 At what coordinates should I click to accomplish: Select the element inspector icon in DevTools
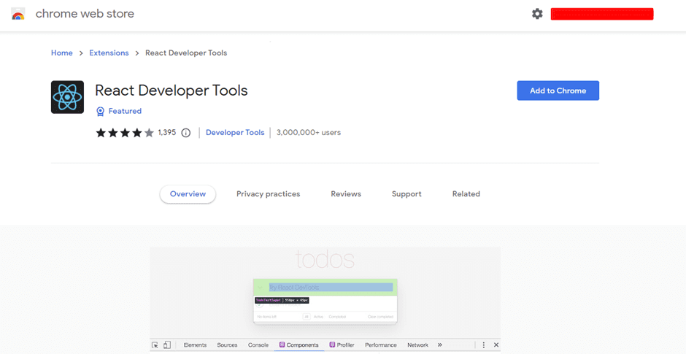pyautogui.click(x=155, y=345)
